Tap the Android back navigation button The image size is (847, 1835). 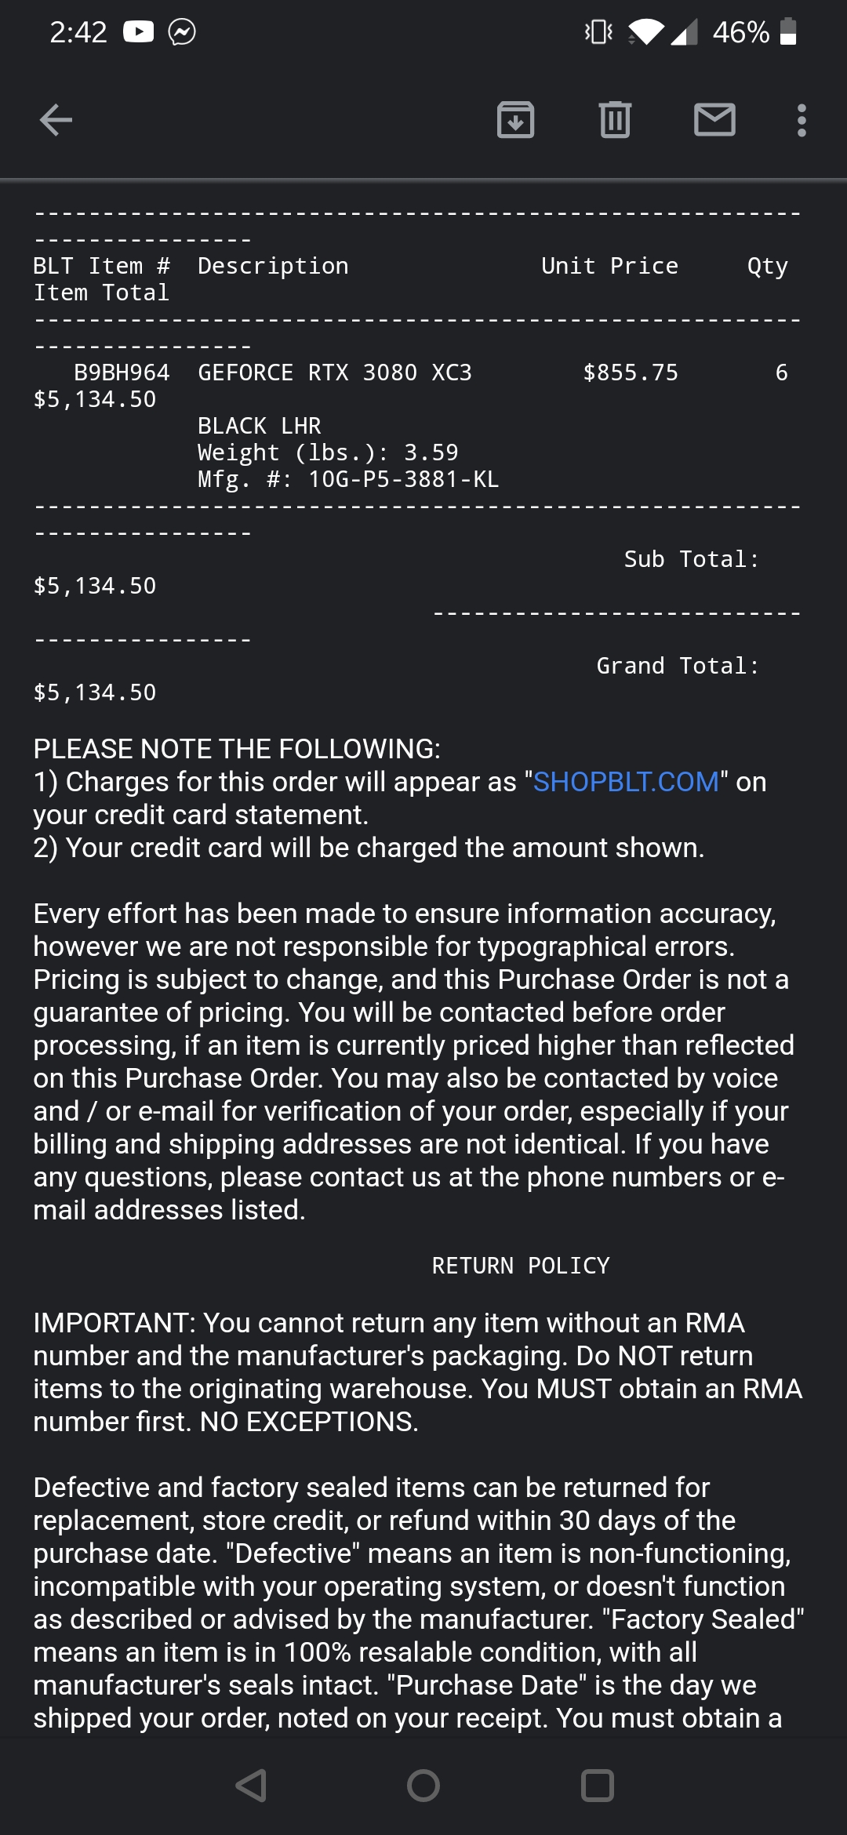251,1786
